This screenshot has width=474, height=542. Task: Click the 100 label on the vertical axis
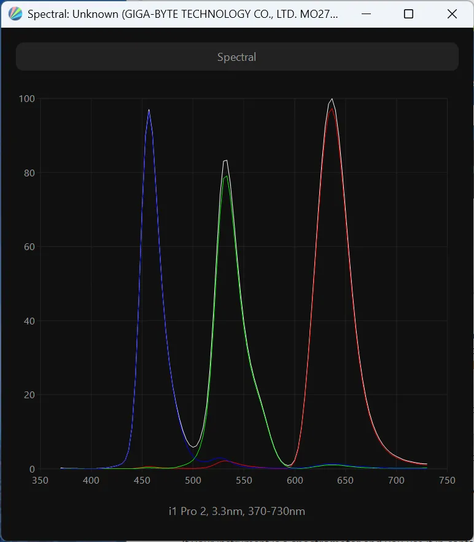(x=26, y=98)
